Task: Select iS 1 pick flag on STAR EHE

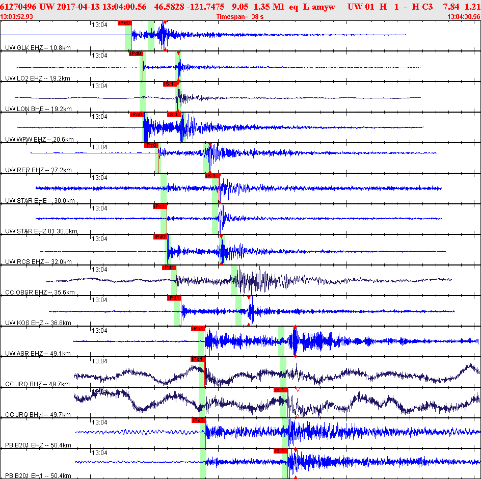Action: pyautogui.click(x=211, y=176)
